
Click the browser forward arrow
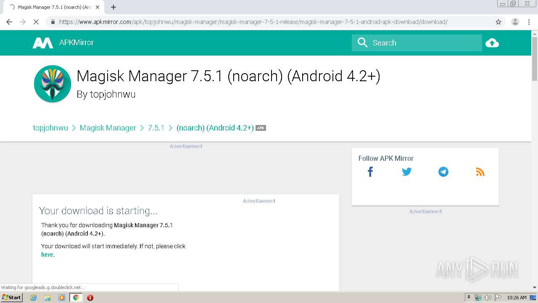[x=23, y=22]
